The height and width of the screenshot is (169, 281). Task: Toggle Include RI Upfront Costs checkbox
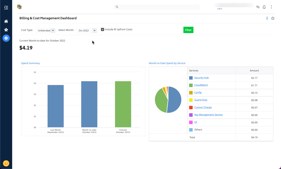coord(103,30)
